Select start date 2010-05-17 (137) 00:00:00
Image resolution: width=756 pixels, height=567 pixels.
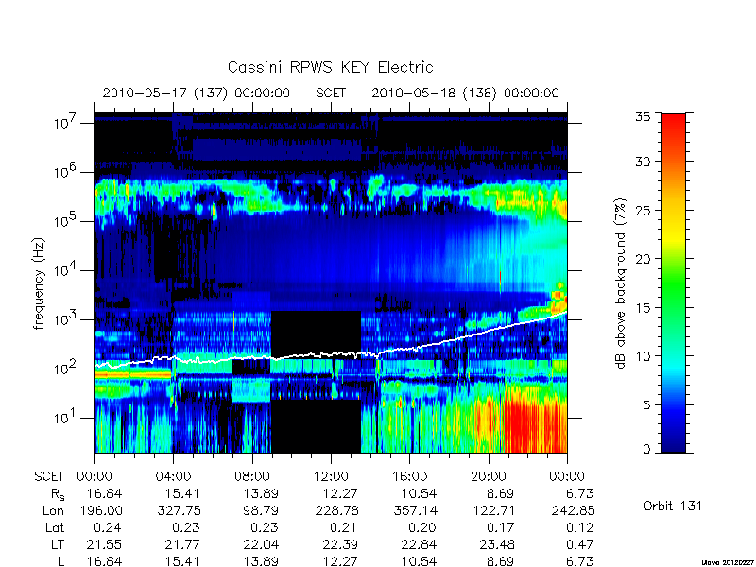pos(197,93)
